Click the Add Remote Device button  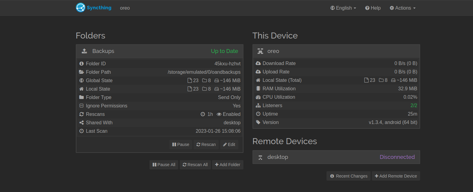[396, 176]
